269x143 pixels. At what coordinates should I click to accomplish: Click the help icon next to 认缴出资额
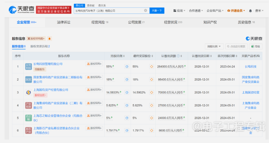178,56
